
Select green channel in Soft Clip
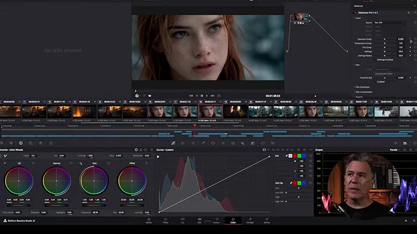pos(299,183)
